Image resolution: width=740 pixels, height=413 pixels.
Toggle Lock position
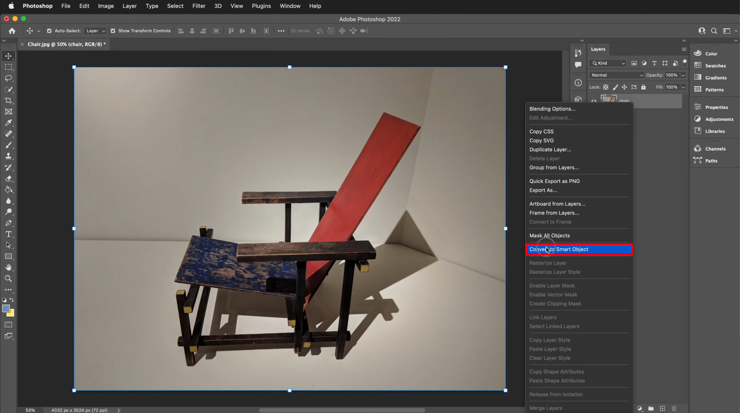pos(624,87)
